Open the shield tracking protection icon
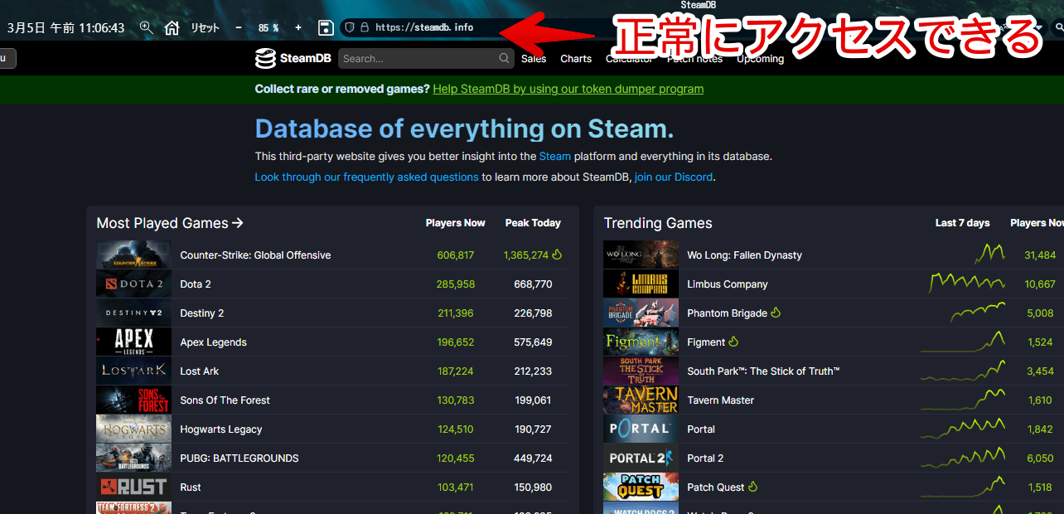The image size is (1064, 514). click(350, 27)
